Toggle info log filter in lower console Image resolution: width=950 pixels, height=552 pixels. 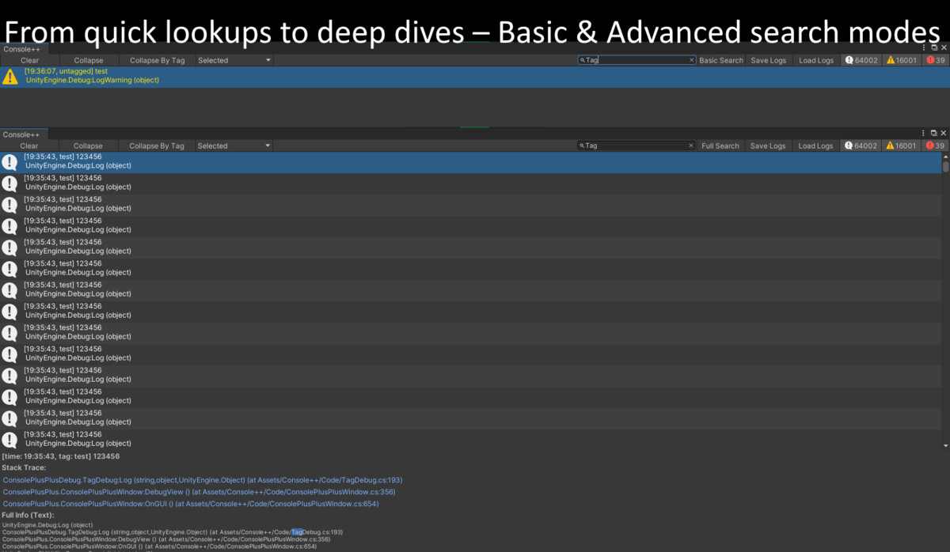[x=861, y=146]
